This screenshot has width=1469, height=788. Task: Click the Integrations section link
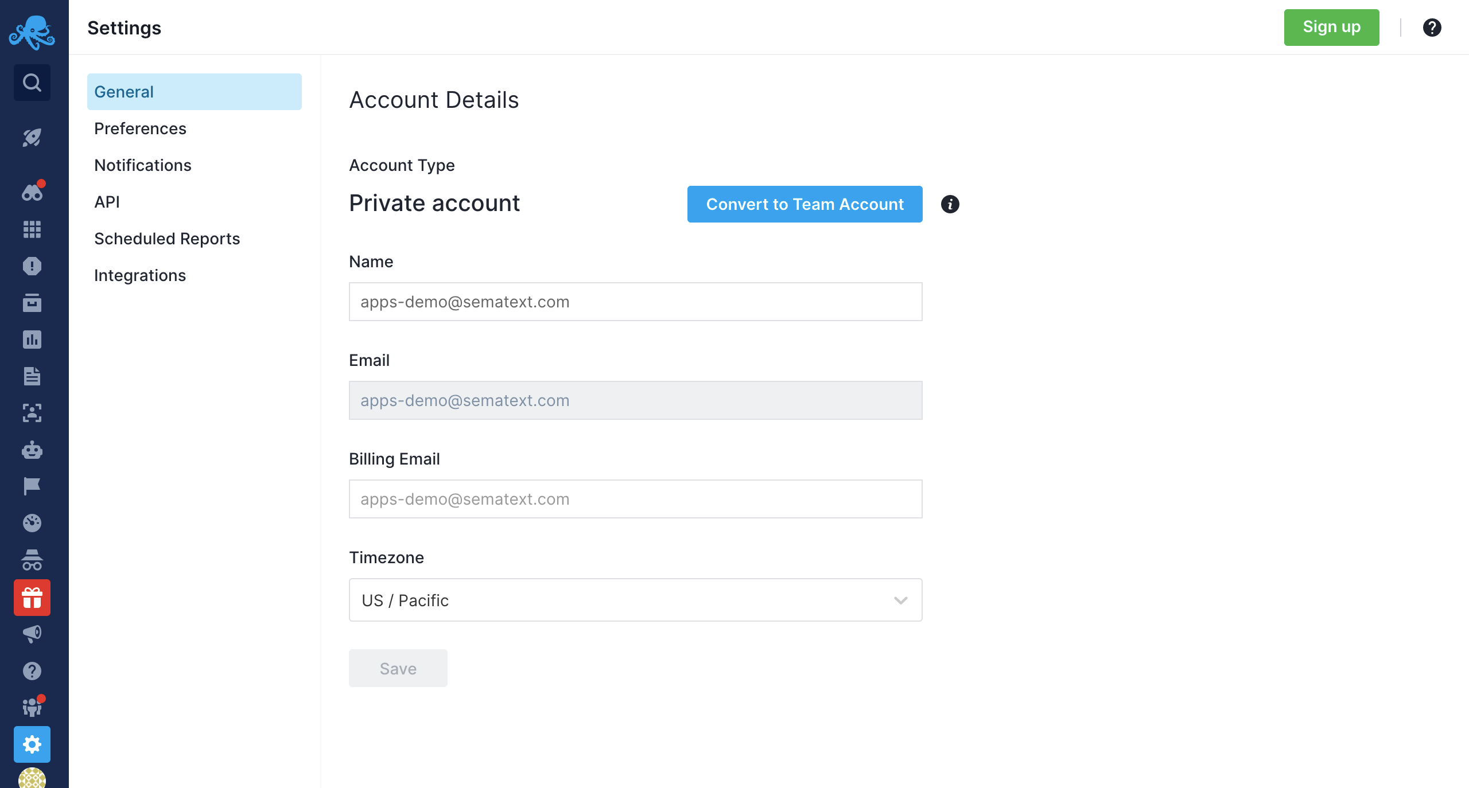pos(140,275)
